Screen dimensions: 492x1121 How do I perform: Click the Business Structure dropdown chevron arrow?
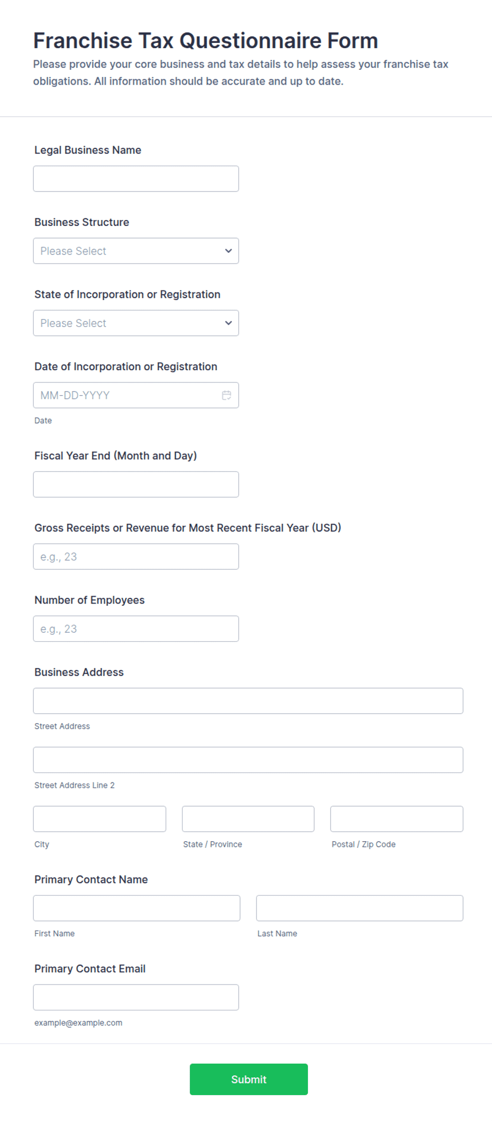pos(229,251)
